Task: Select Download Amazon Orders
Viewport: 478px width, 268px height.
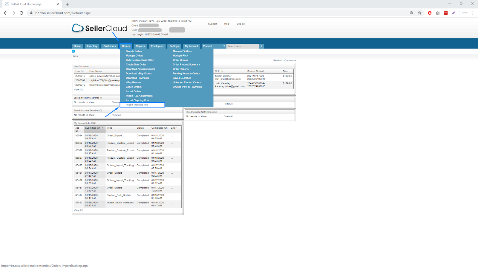Action: pos(140,69)
